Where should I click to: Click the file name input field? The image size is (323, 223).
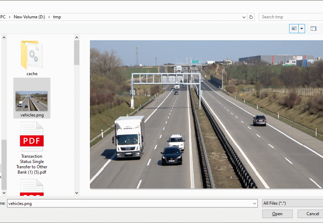(132, 204)
